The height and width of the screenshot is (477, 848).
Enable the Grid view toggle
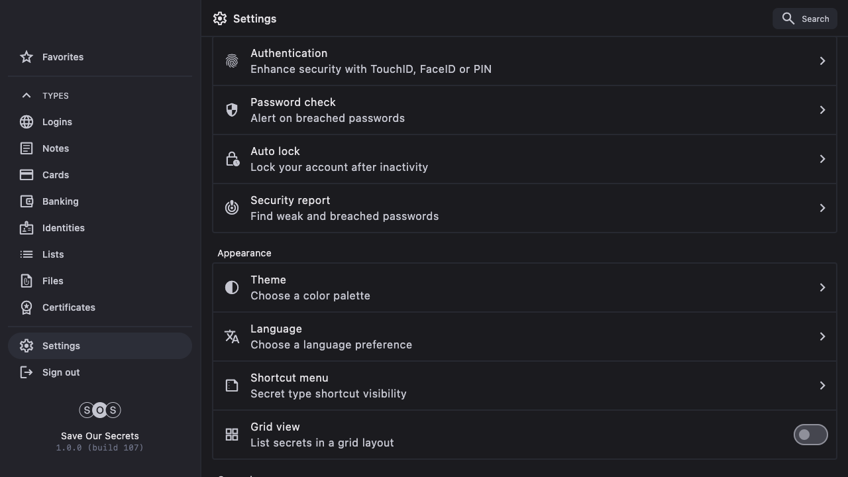tap(810, 435)
